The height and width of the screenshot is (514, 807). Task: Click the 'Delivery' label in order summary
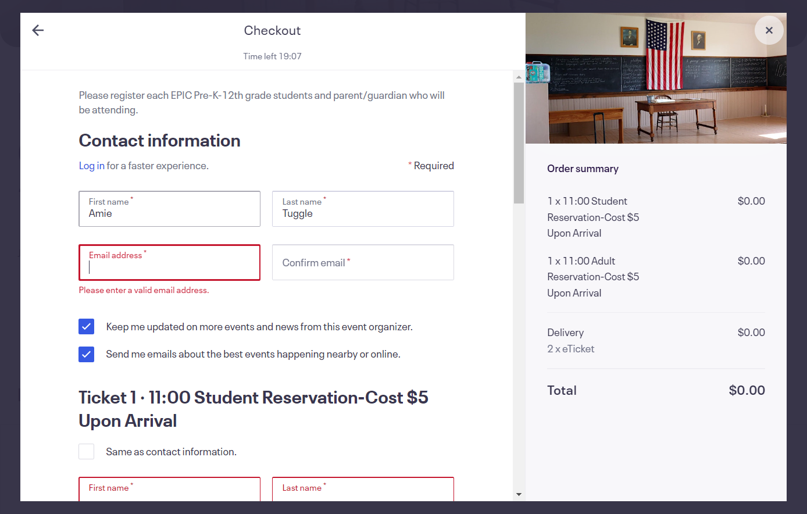[565, 333]
